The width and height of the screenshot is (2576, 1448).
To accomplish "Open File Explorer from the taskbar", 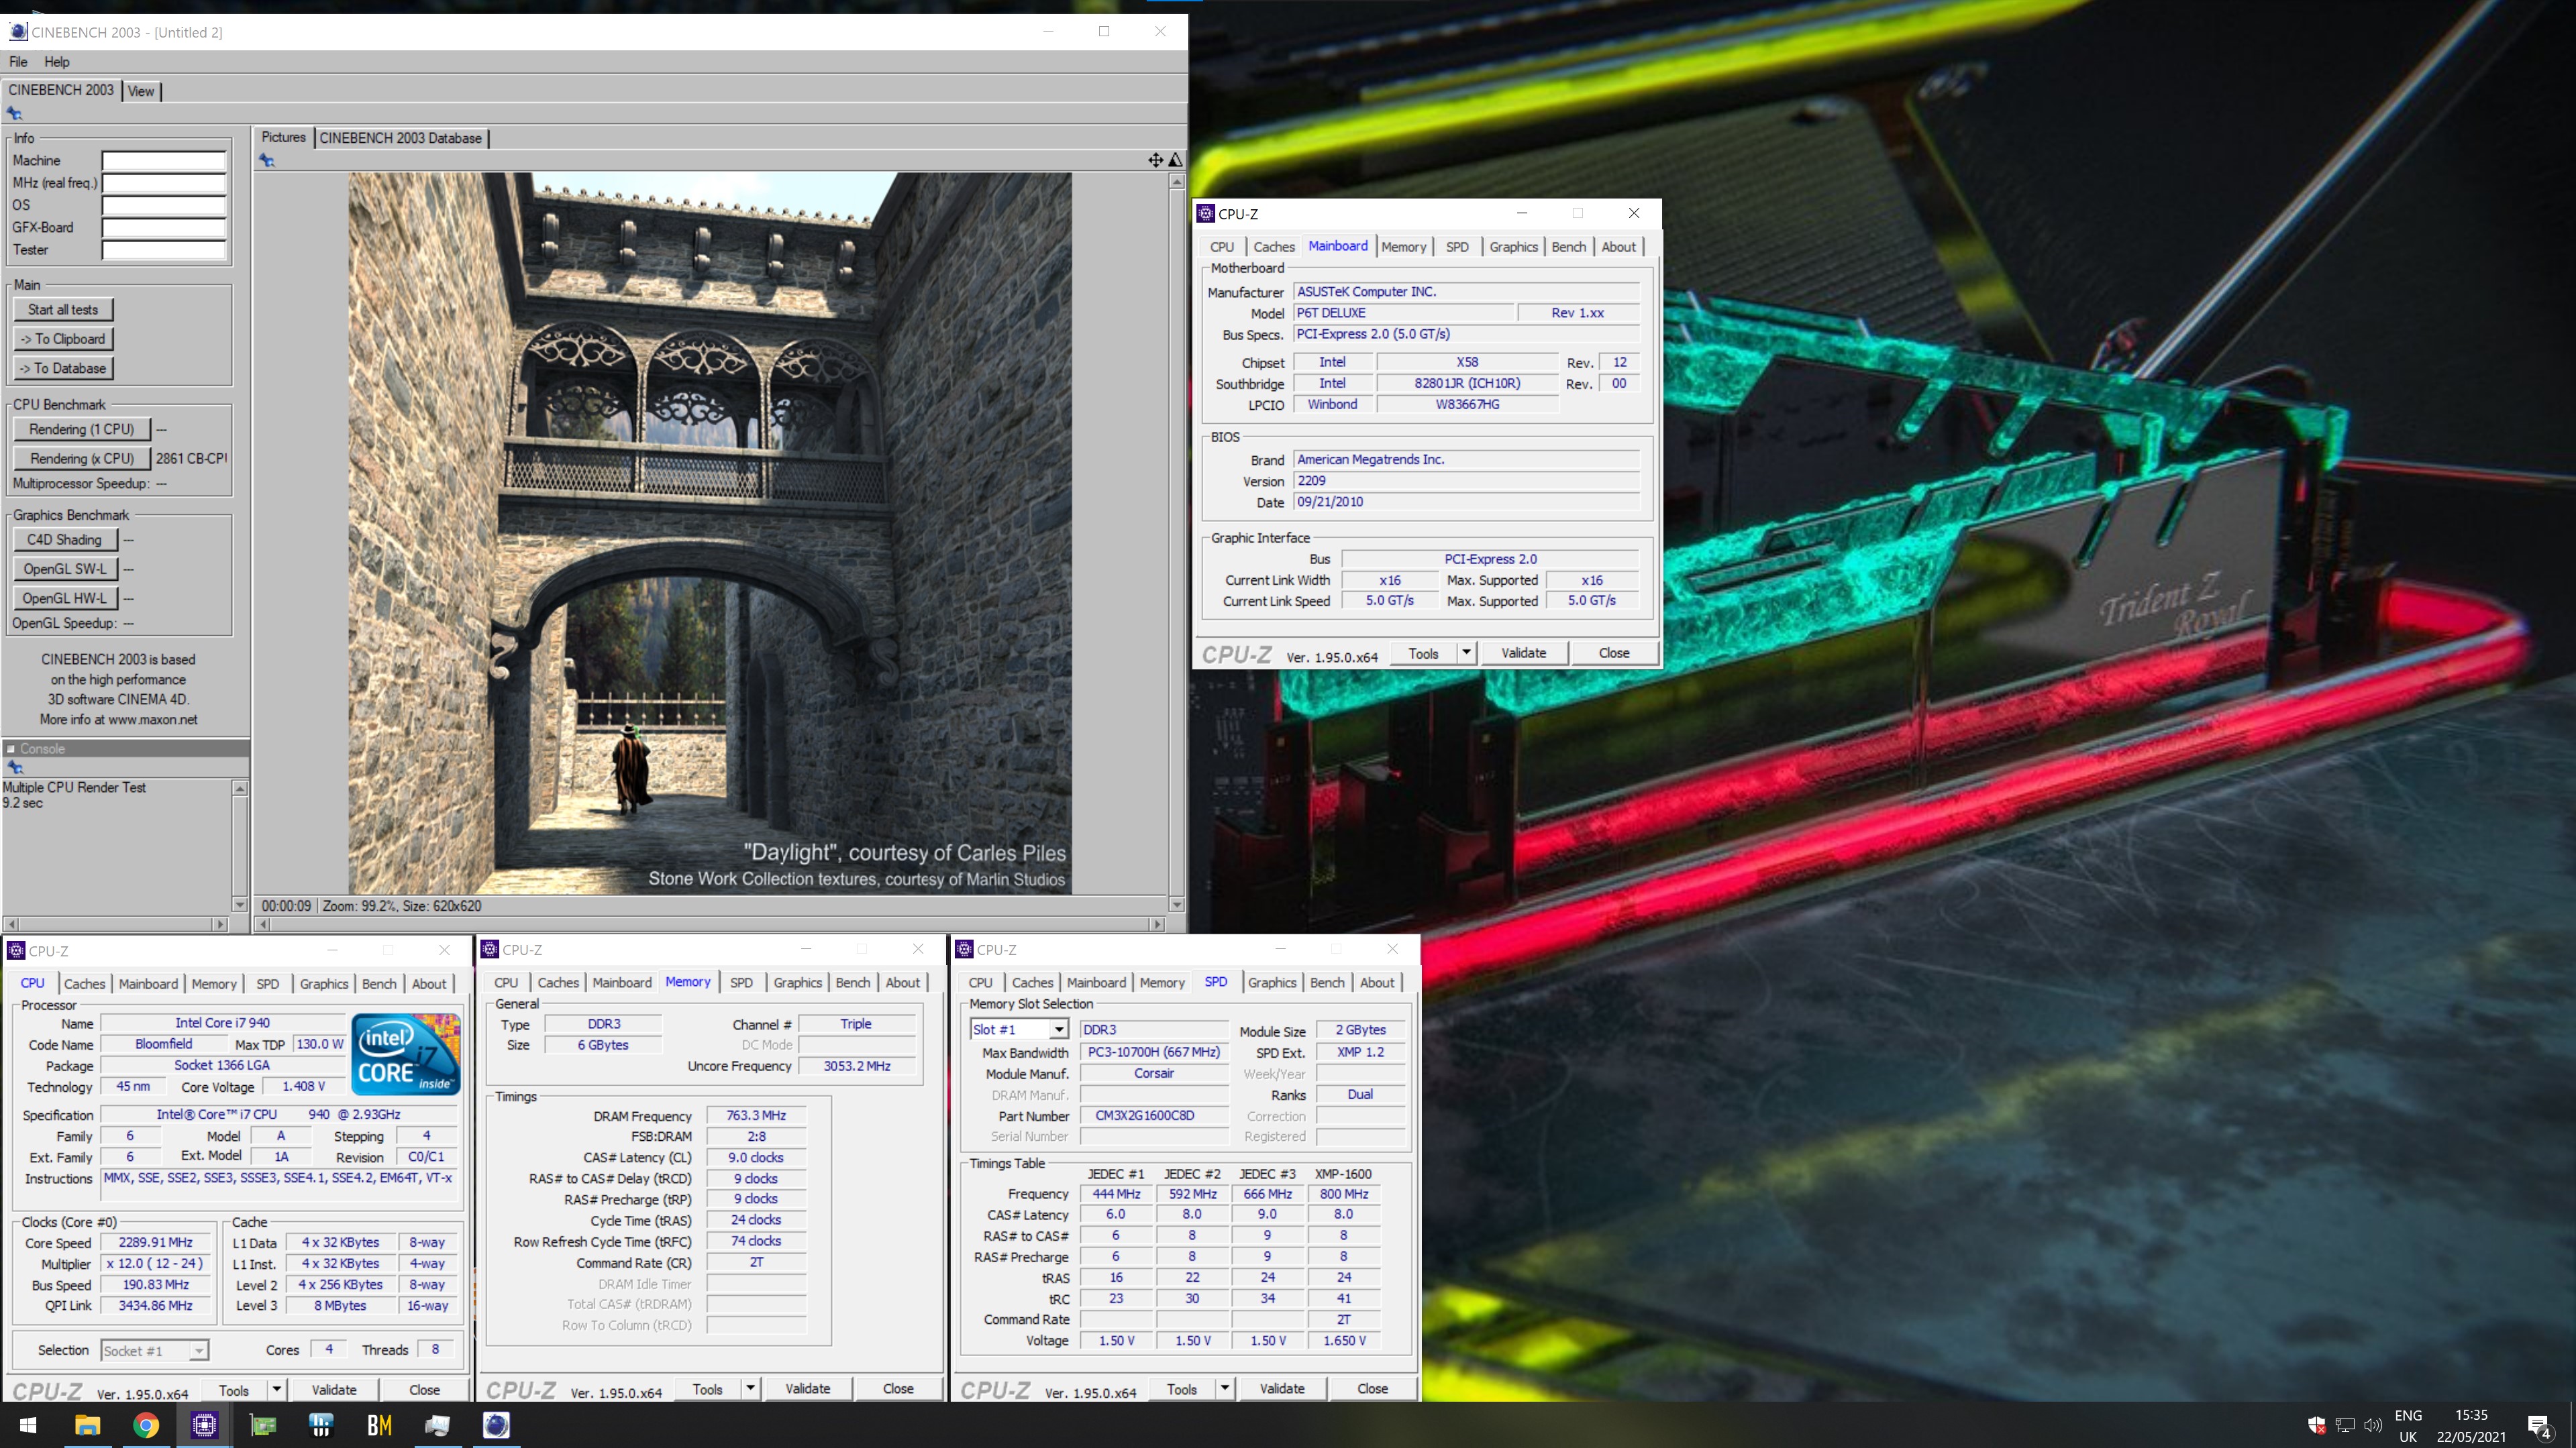I will 87,1425.
